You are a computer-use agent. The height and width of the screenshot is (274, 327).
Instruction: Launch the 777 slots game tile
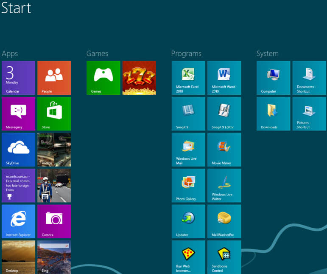click(139, 78)
